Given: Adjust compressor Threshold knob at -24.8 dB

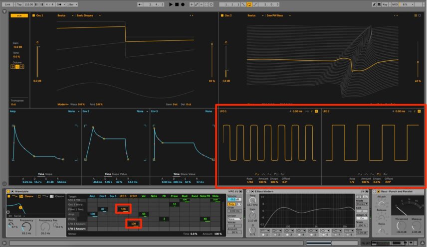Looking at the screenshot, I should click(x=401, y=225).
